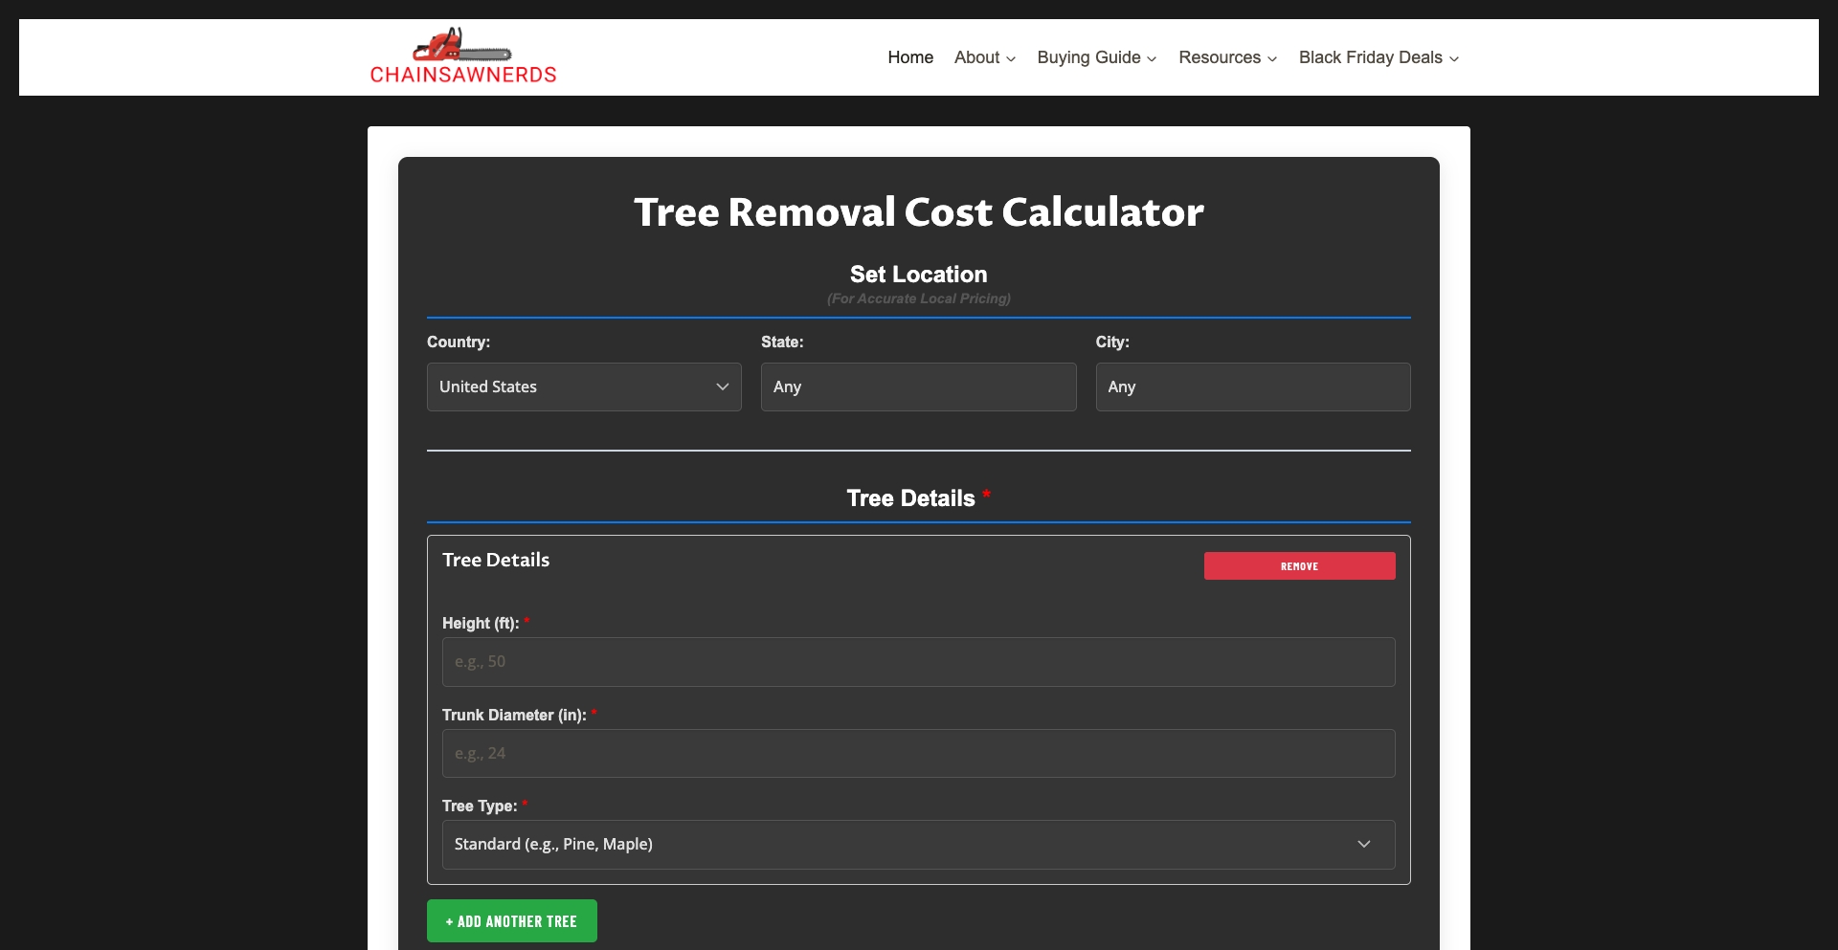Click the About navigation link
This screenshot has height=950, width=1838.
click(975, 57)
